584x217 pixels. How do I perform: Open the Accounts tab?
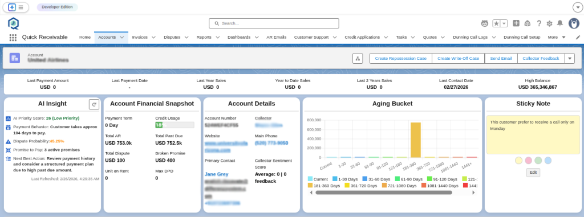click(x=107, y=37)
